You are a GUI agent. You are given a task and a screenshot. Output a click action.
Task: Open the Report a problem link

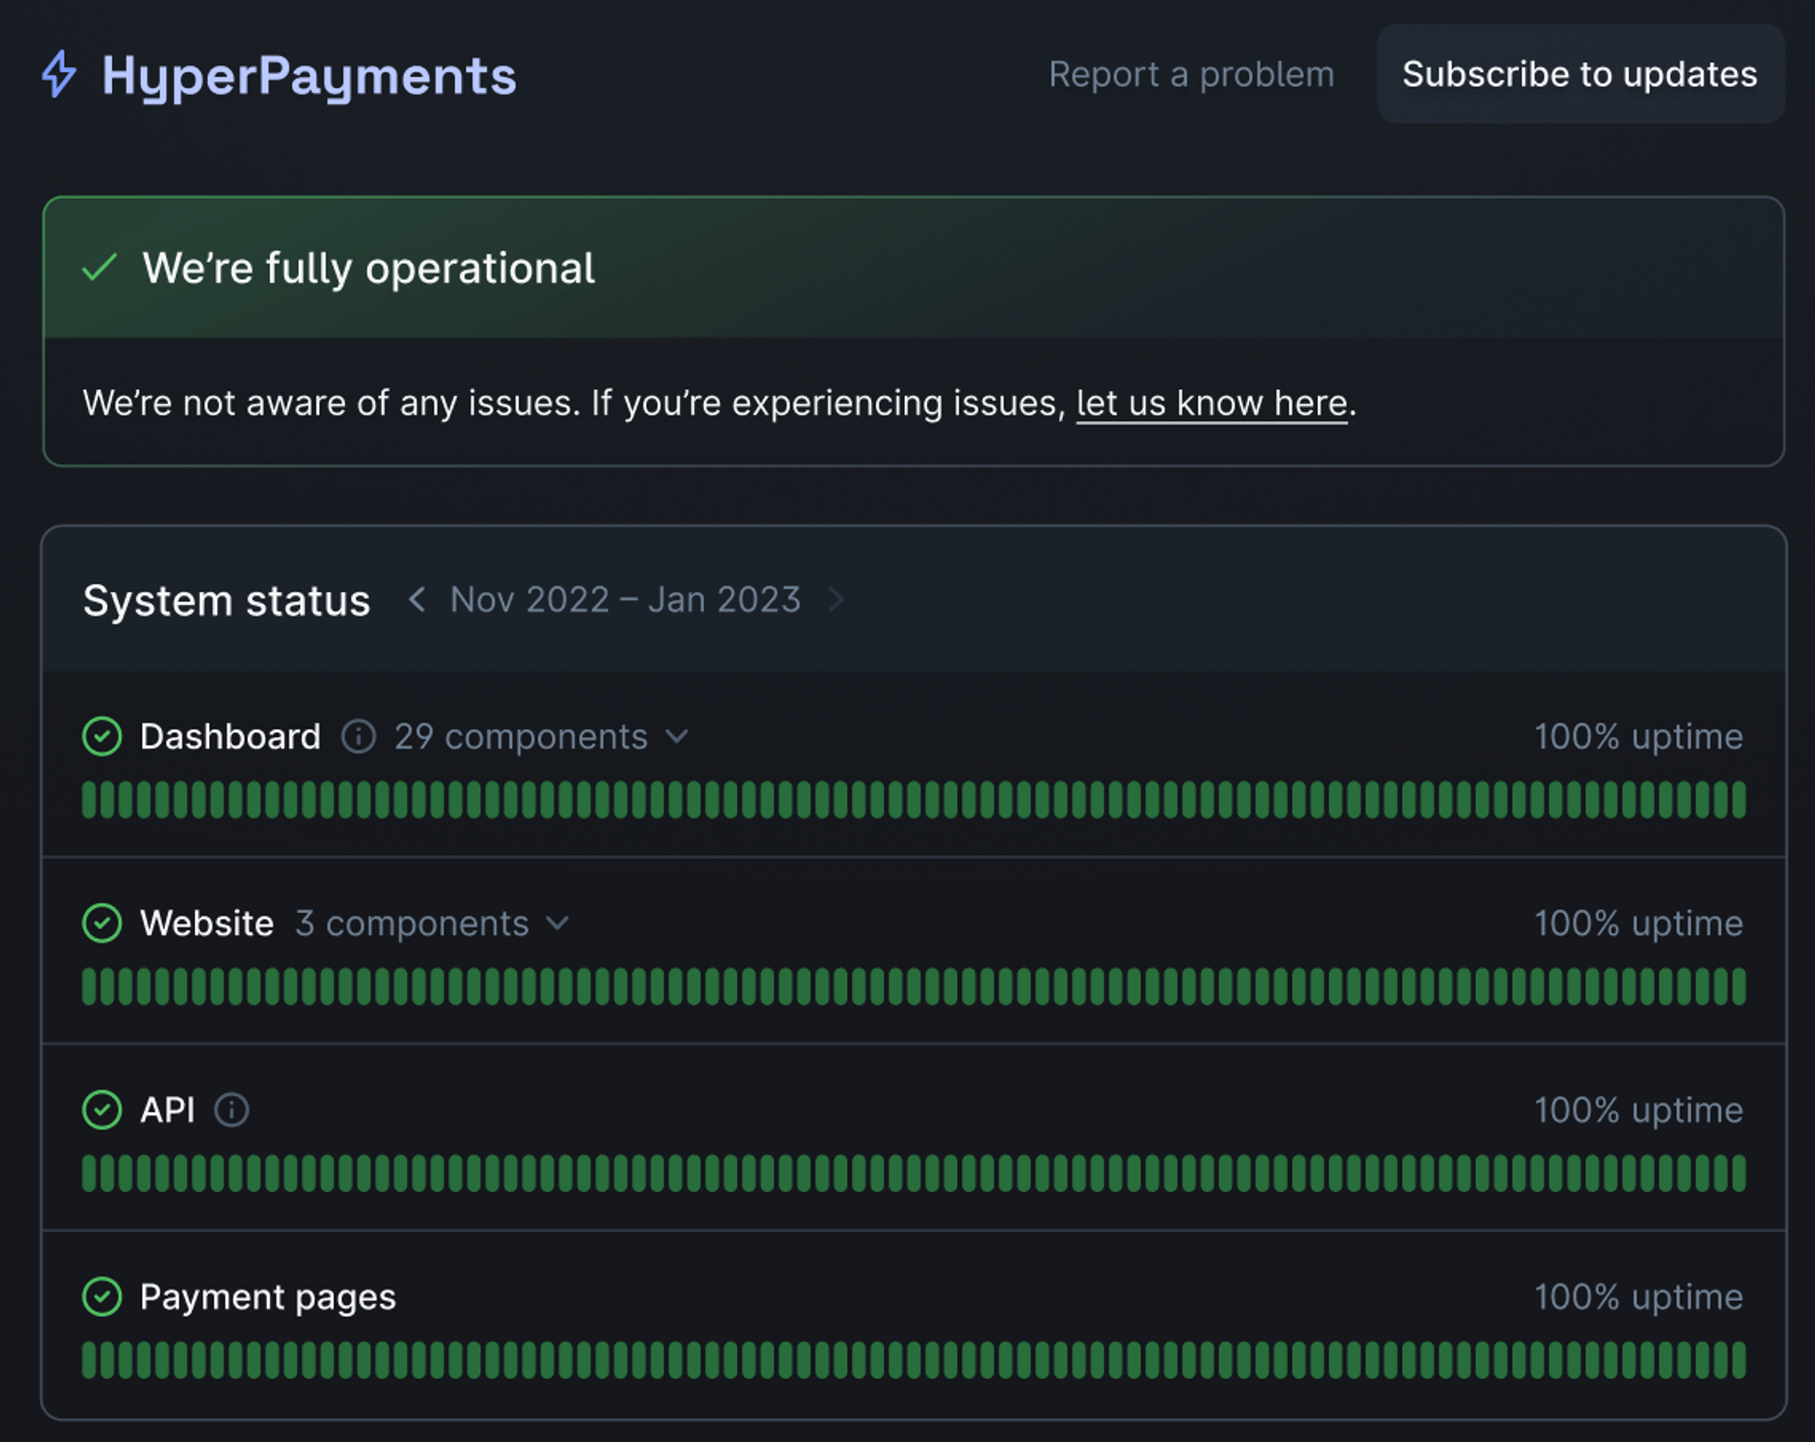(1191, 74)
